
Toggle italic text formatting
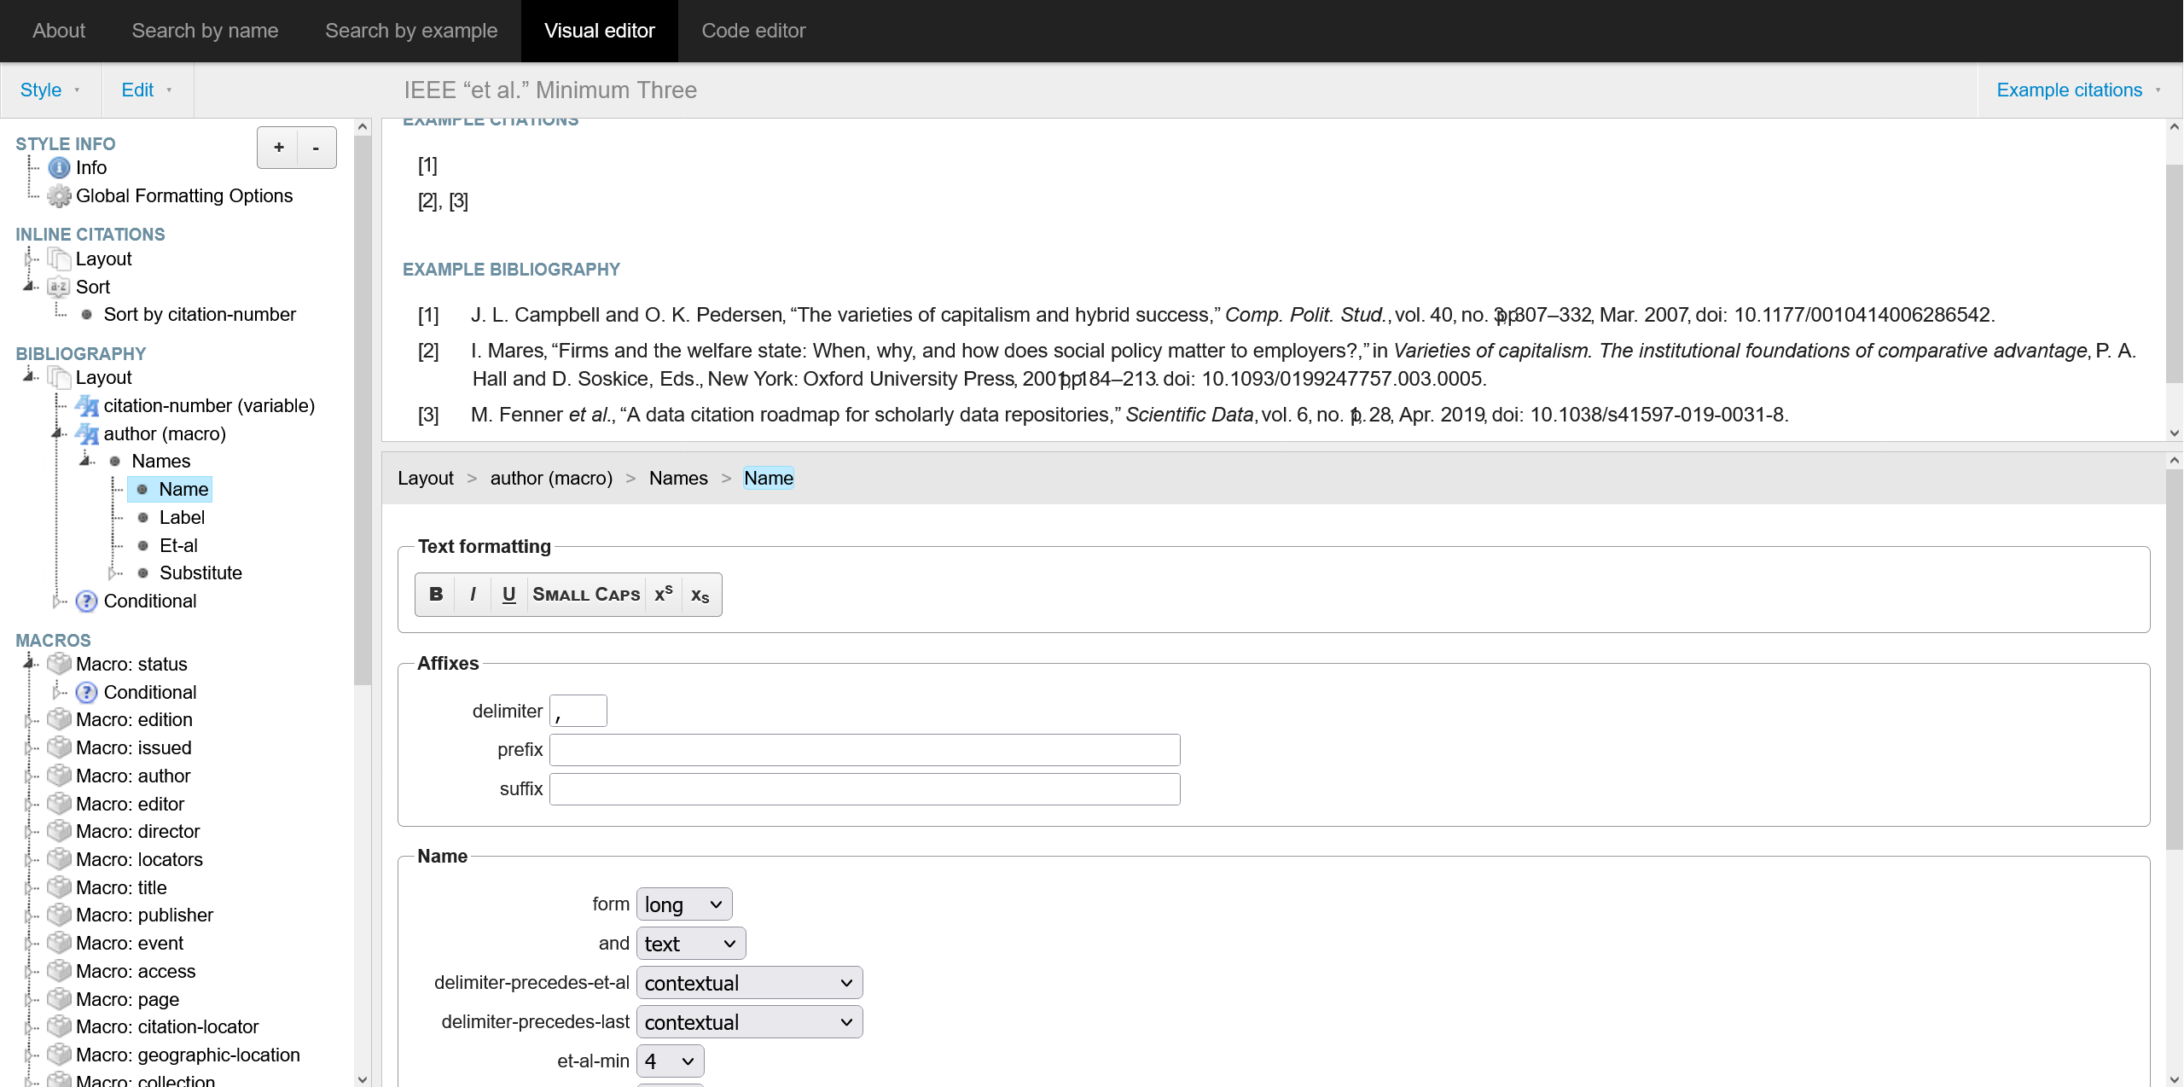(x=473, y=595)
